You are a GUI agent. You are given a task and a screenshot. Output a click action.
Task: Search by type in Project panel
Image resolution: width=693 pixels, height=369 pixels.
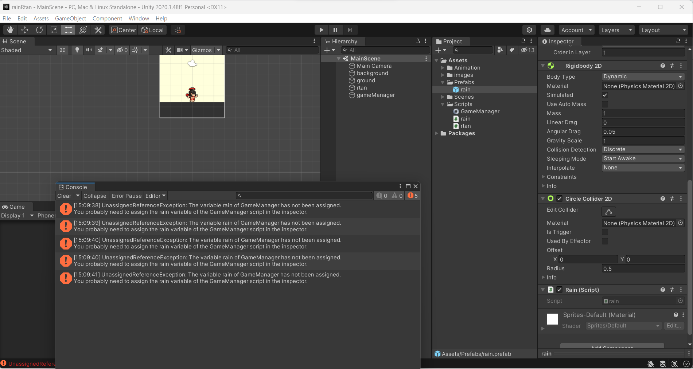click(x=500, y=50)
